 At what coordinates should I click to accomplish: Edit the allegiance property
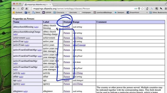[x=26, y=91]
